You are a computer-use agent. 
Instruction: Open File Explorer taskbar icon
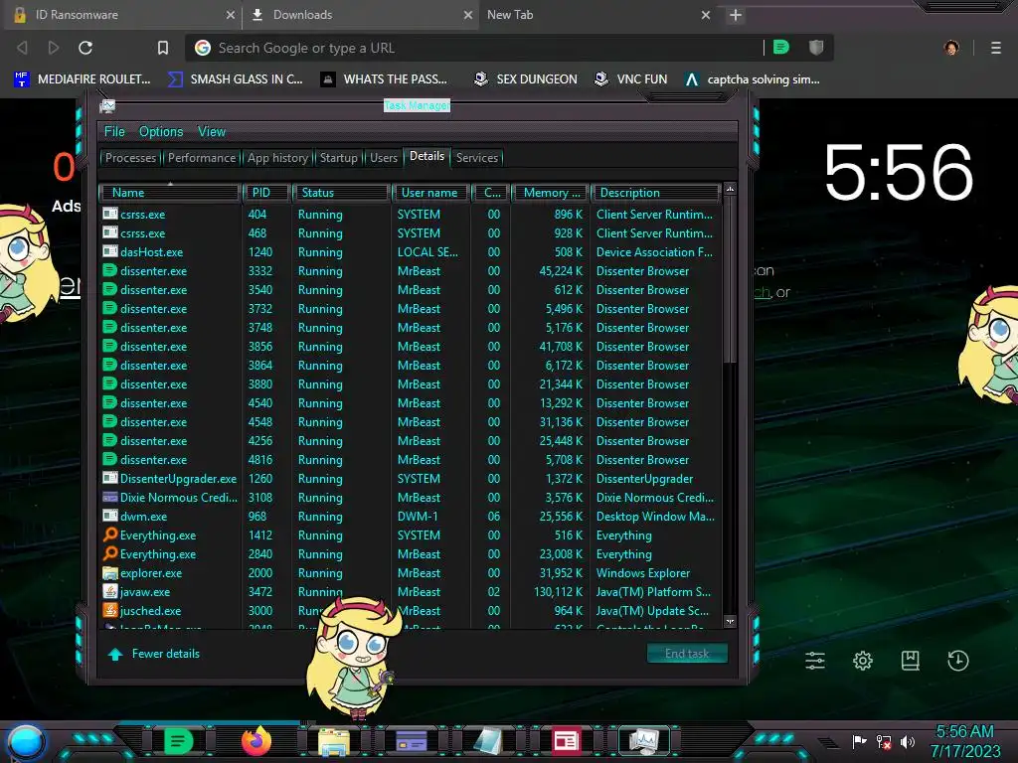point(334,741)
